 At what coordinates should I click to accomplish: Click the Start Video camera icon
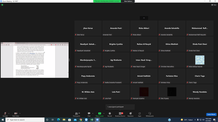click(16, 114)
